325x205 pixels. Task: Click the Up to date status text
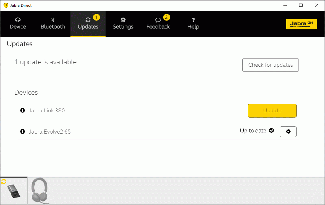tap(253, 131)
